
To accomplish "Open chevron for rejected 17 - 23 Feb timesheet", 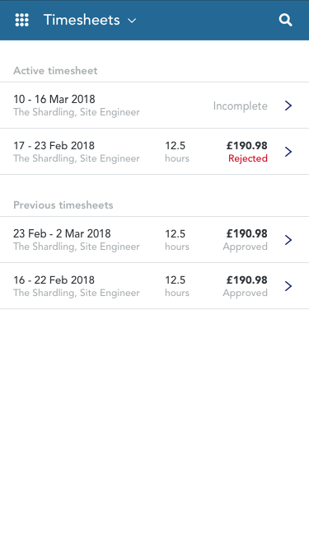I will click(x=288, y=152).
